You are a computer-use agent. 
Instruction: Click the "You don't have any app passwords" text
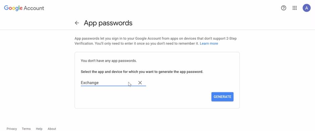(x=109, y=61)
